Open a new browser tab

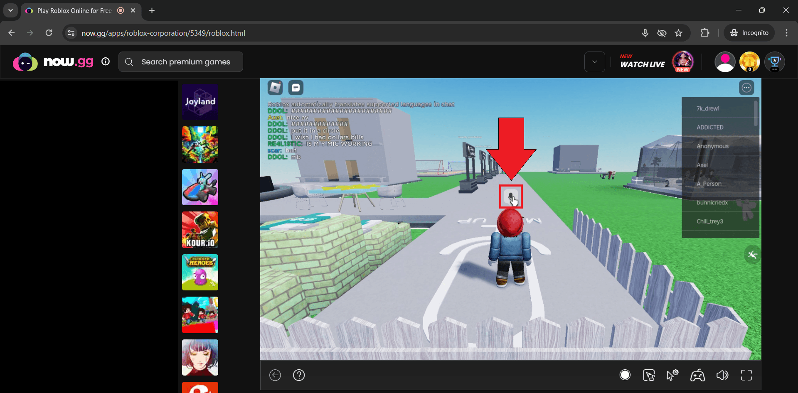click(152, 10)
